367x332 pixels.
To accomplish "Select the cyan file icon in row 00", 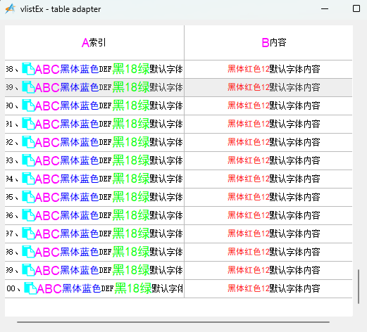I will [30, 288].
